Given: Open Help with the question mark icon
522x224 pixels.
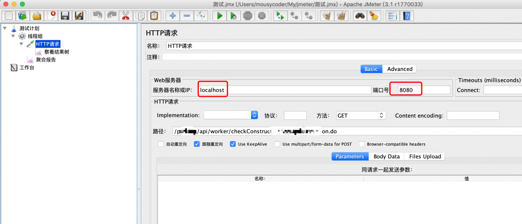Looking at the screenshot, I should click(x=406, y=16).
